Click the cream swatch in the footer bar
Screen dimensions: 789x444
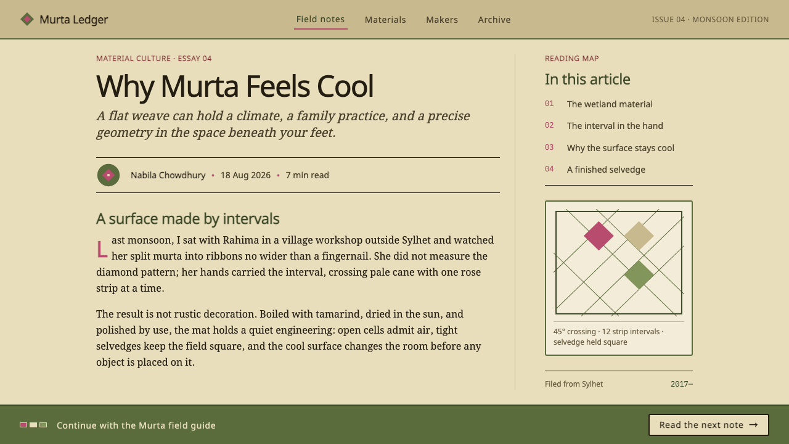33,425
